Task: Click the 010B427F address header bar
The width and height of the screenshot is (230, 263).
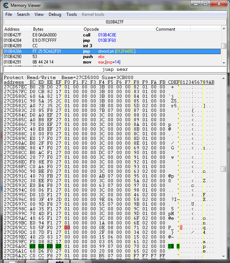Action: [x=115, y=22]
